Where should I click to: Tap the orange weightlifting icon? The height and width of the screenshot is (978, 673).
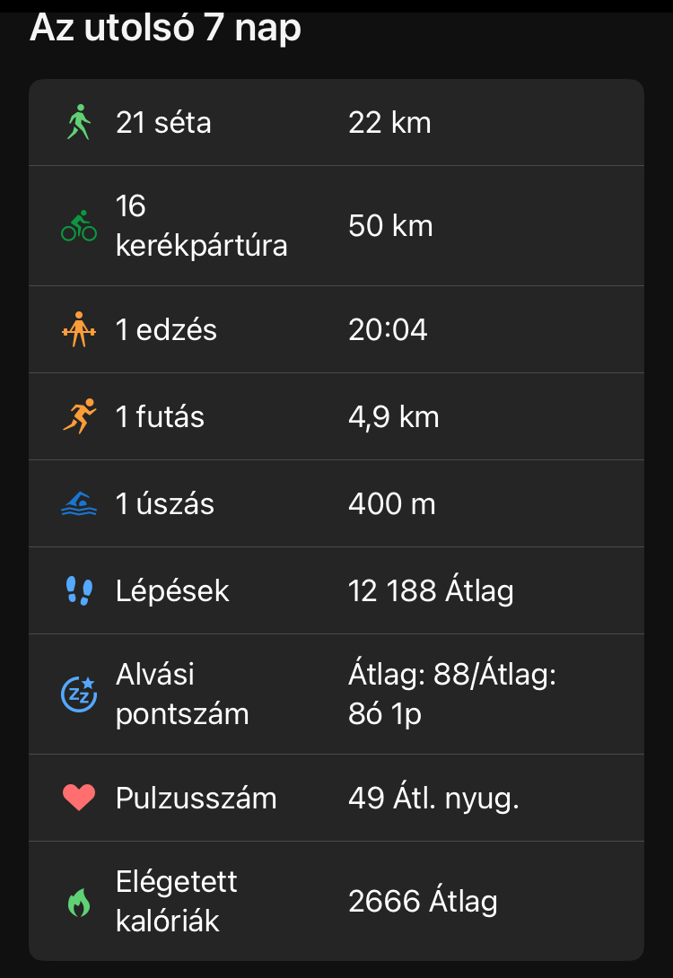pyautogui.click(x=79, y=330)
